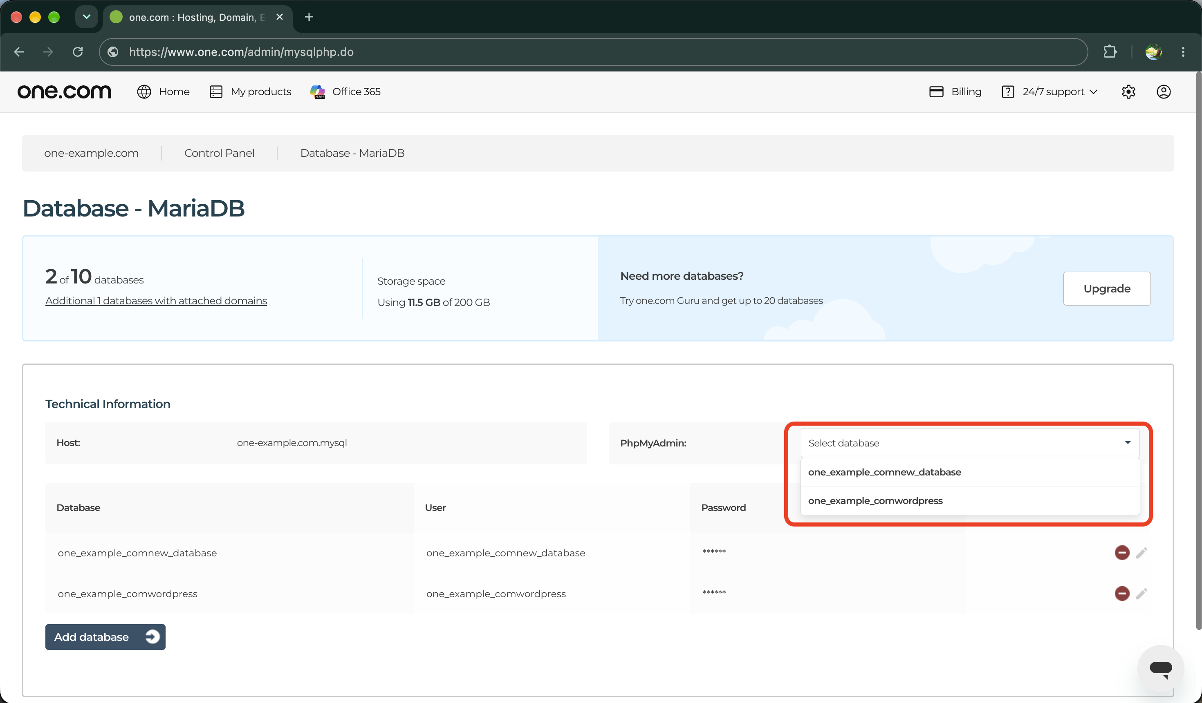Click the address bar URL field

pos(593,52)
